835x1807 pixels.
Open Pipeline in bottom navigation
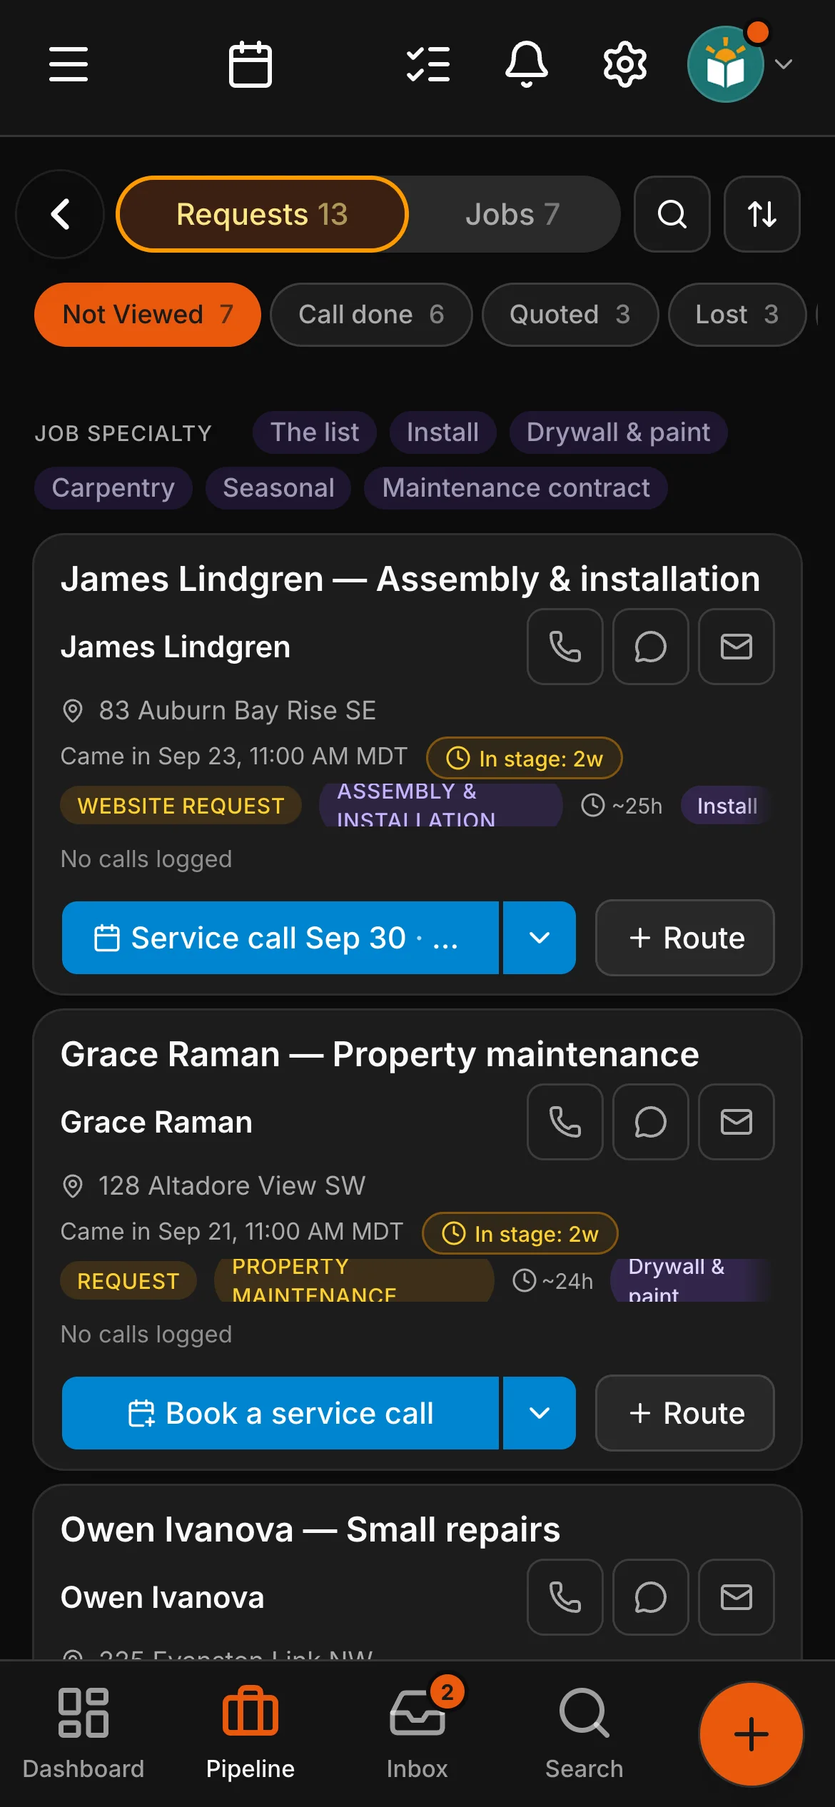250,1734
